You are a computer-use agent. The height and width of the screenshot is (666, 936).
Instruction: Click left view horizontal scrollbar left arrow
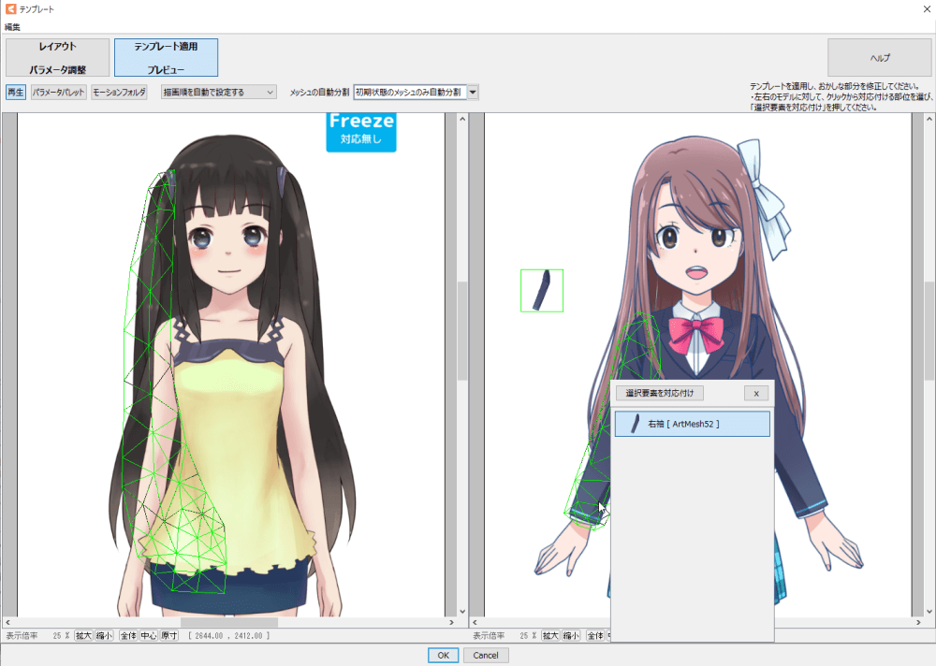click(x=7, y=622)
